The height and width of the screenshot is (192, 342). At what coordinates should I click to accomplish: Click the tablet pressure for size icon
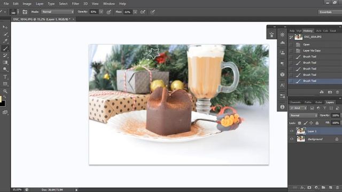152,12
